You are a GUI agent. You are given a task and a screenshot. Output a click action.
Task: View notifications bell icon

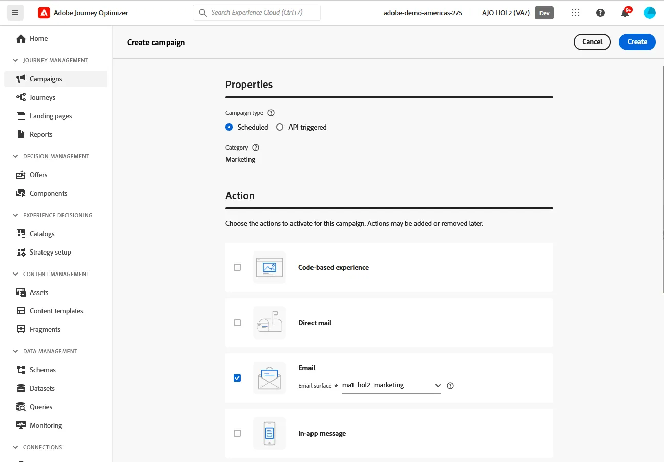[x=625, y=13]
